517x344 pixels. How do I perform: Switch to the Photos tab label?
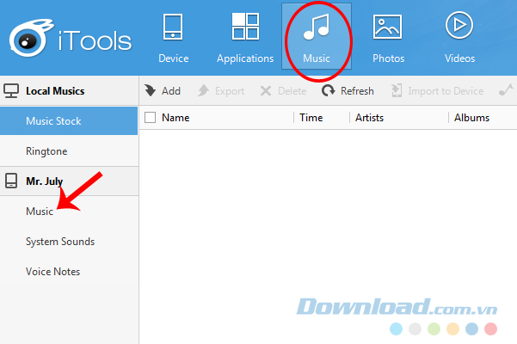389,58
